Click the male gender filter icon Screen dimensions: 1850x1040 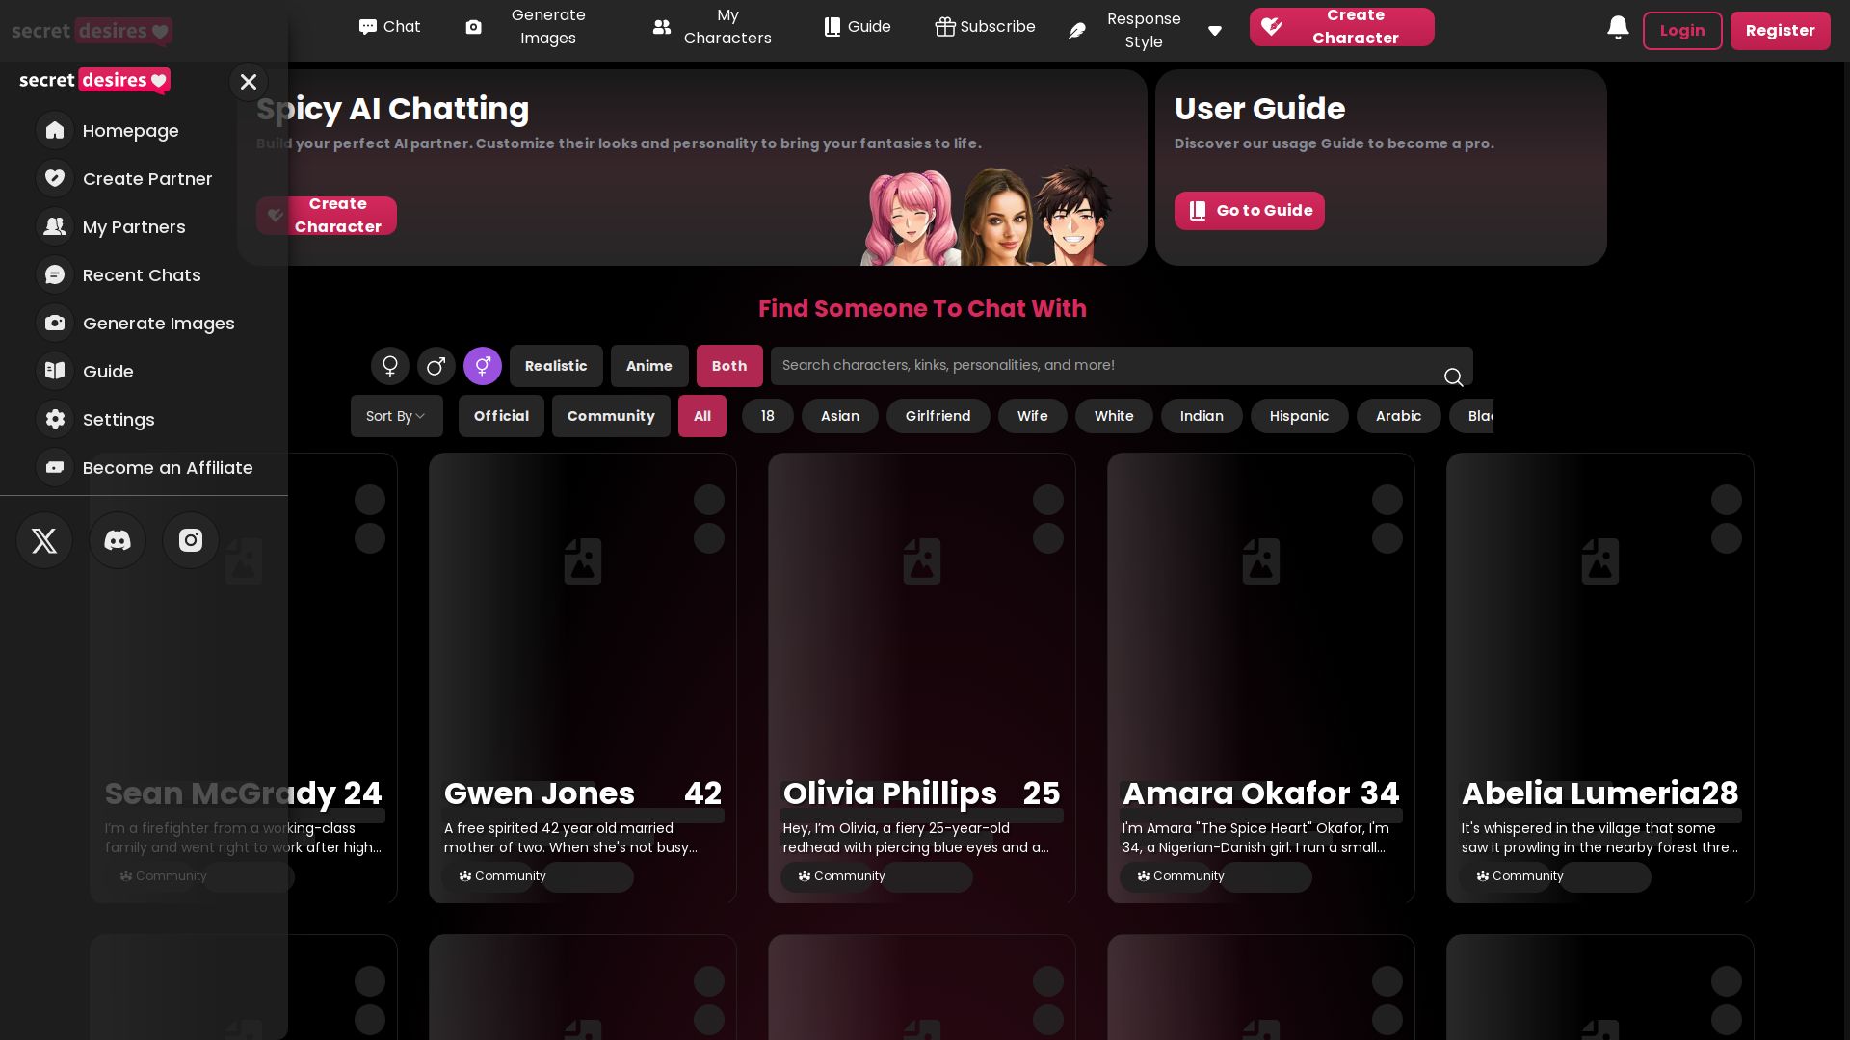[x=436, y=366]
